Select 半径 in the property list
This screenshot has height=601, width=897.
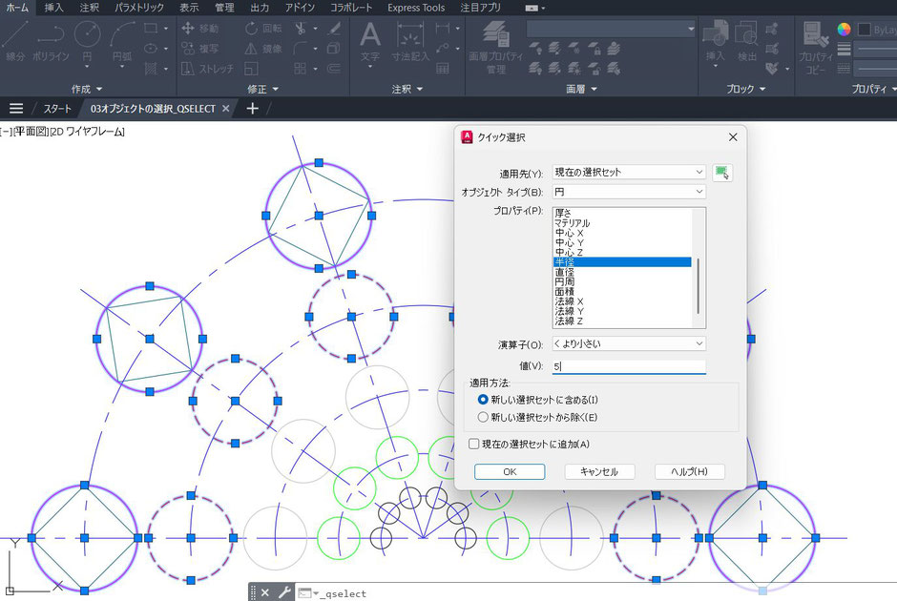[x=622, y=262]
